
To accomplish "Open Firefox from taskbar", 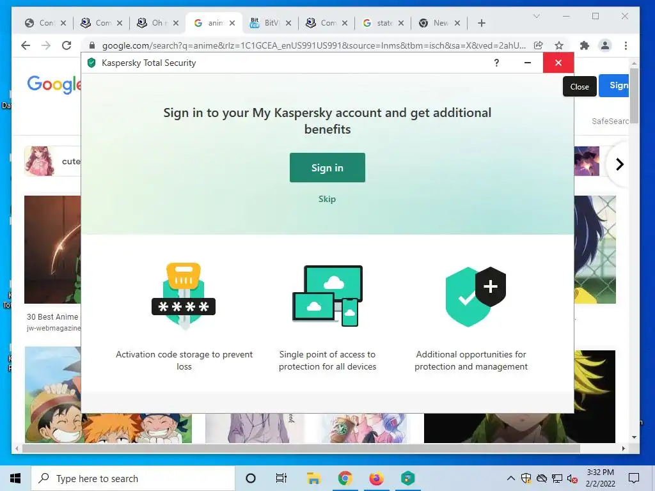I will tap(376, 478).
